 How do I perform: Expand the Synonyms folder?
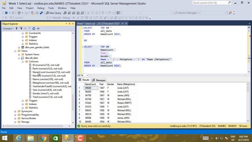coord(15,111)
